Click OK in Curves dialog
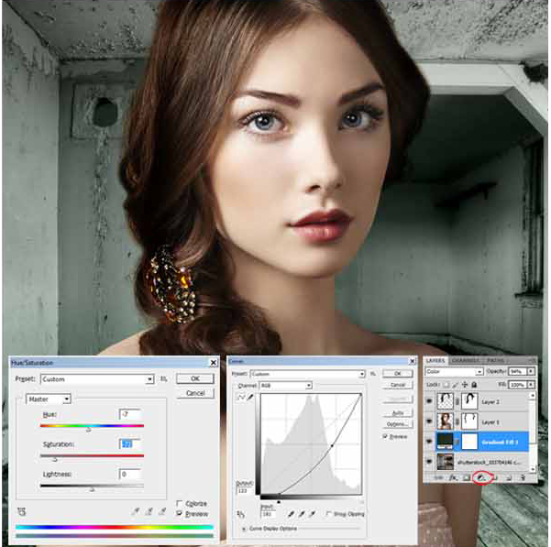Screen dimensions: 551x547 398,373
